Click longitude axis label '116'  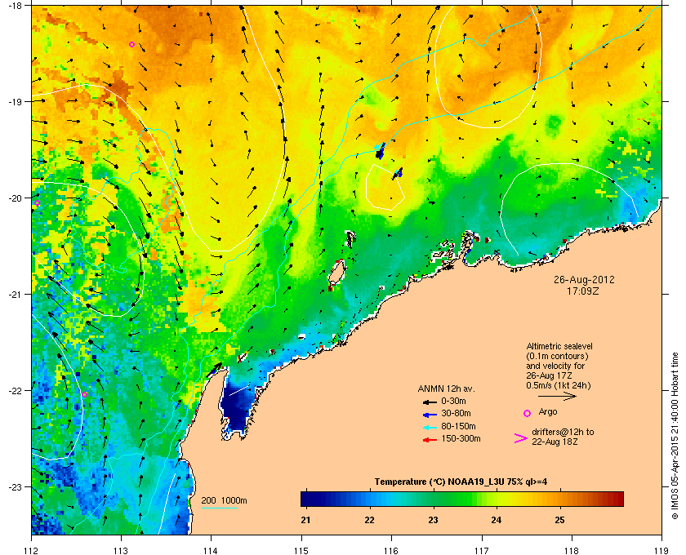click(x=391, y=550)
